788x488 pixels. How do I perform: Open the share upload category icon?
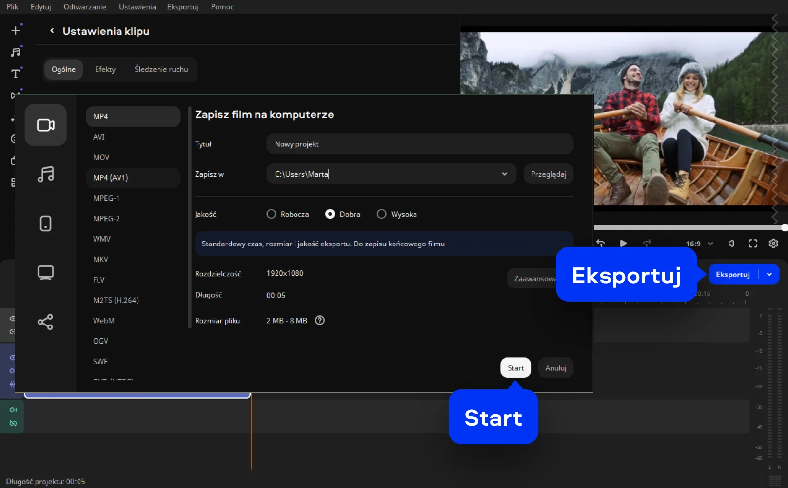(x=46, y=322)
